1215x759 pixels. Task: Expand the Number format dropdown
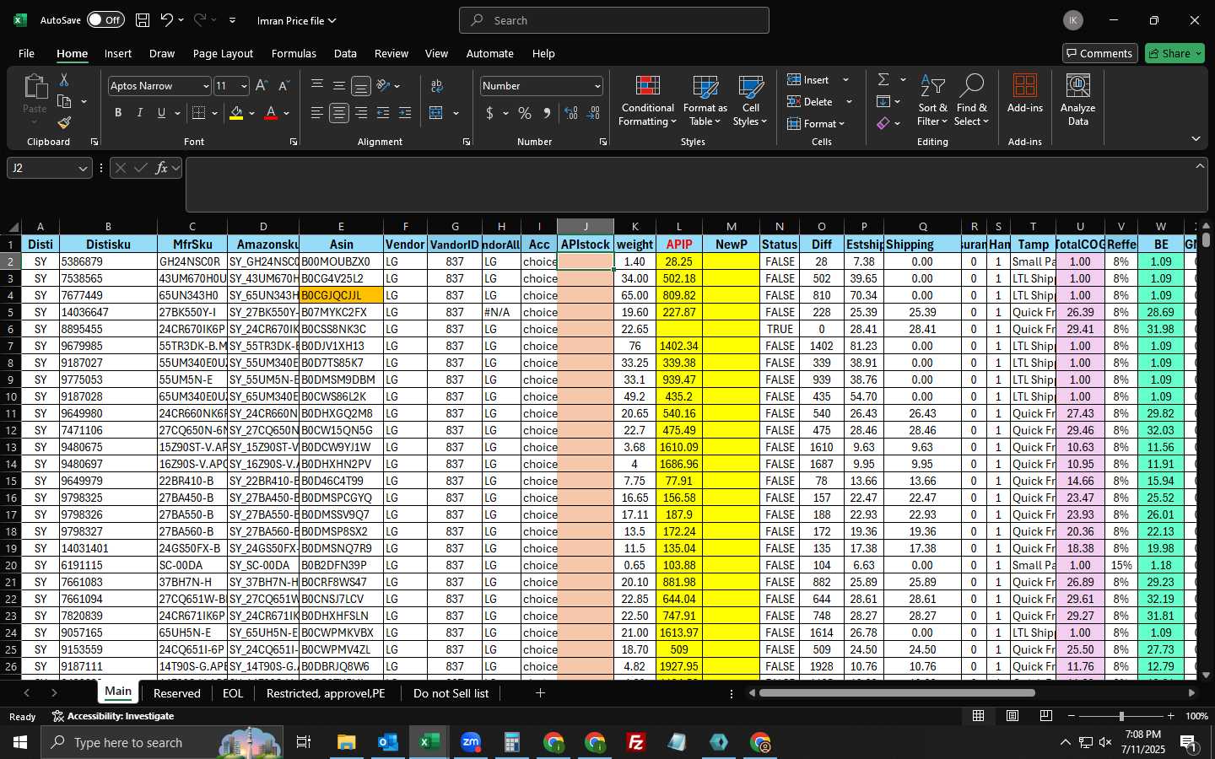(x=597, y=86)
